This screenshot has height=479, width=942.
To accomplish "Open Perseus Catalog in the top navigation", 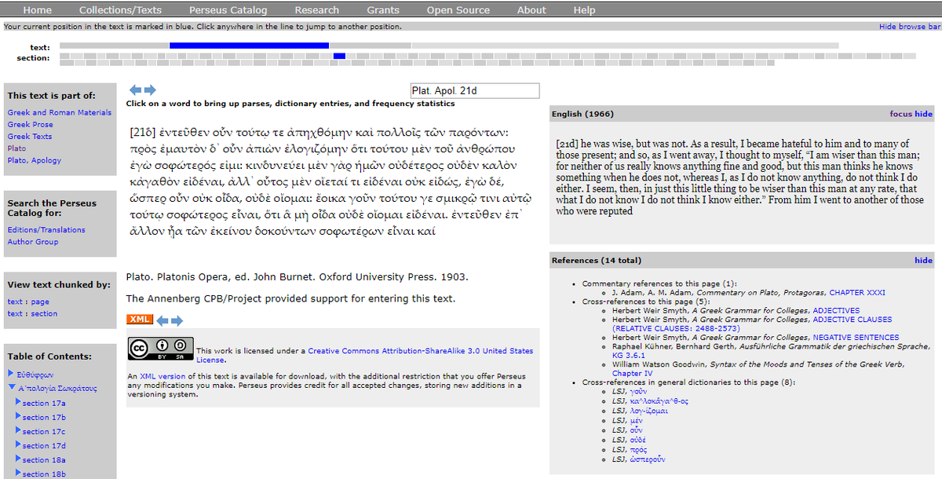I will click(228, 10).
